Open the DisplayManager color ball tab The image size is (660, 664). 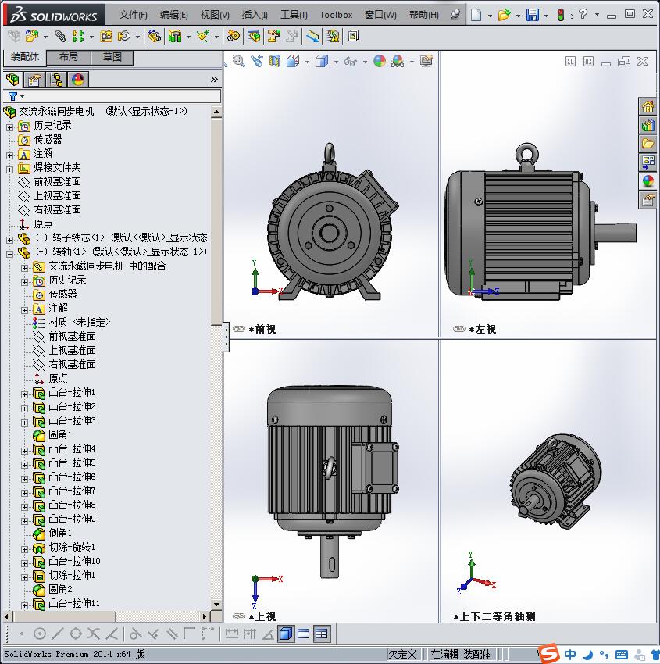click(78, 80)
